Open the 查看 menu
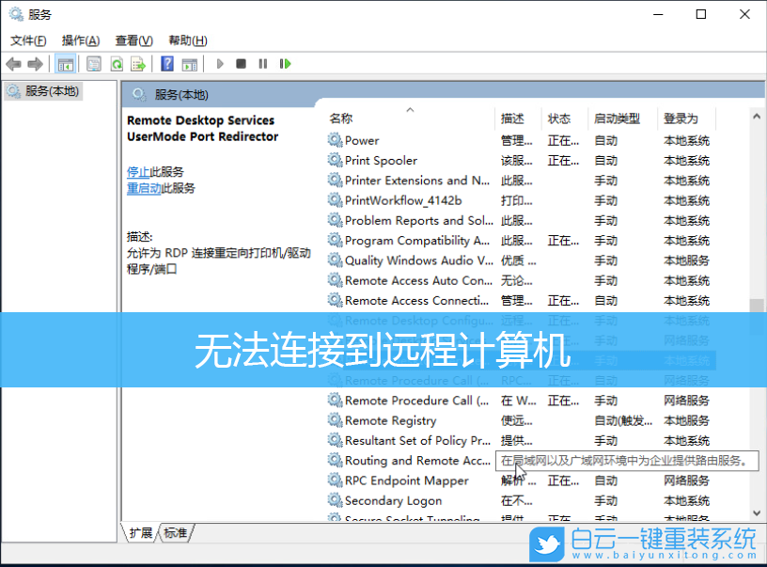 pos(133,40)
